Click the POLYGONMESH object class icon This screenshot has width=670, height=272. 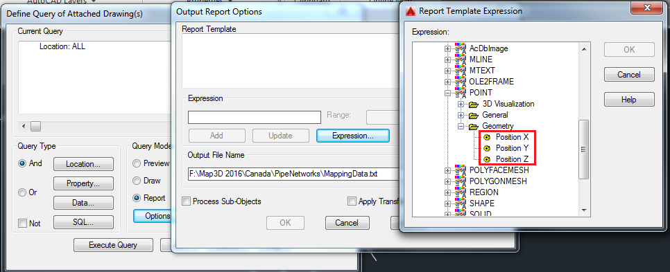(x=460, y=181)
